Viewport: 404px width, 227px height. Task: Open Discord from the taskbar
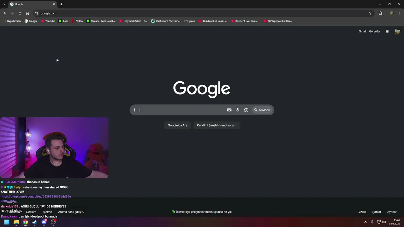[44, 222]
